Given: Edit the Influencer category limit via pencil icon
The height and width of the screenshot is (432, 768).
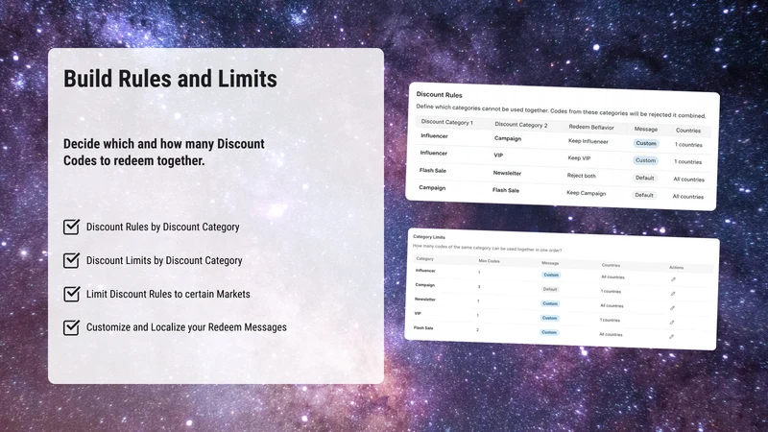Looking at the screenshot, I should tap(674, 279).
